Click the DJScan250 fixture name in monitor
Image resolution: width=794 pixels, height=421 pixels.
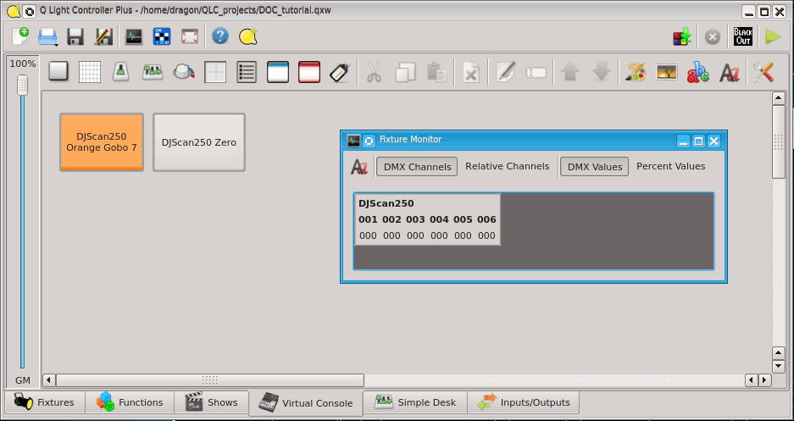(x=386, y=204)
